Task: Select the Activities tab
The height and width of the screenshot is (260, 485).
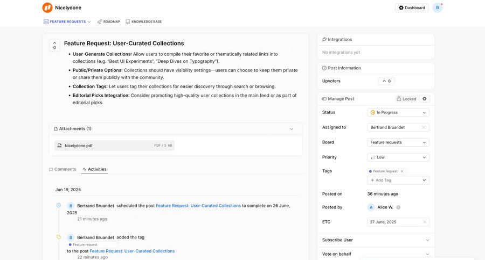Action: coord(94,169)
